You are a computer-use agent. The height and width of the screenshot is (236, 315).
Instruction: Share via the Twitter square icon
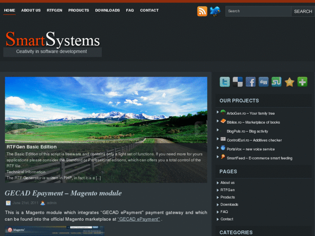pos(224,82)
